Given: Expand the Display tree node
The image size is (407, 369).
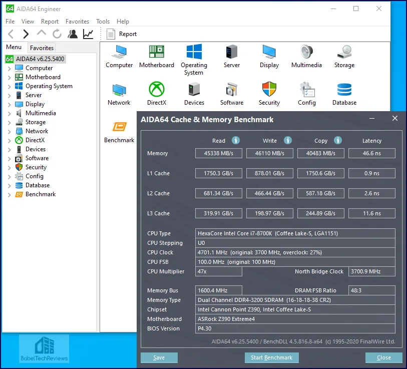Looking at the screenshot, I should [10, 104].
